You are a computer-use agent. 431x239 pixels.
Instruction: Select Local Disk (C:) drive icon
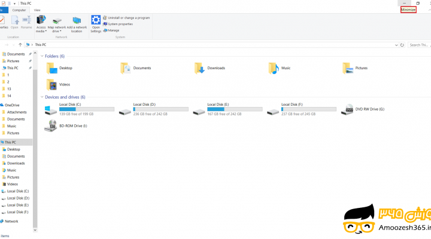(50, 110)
